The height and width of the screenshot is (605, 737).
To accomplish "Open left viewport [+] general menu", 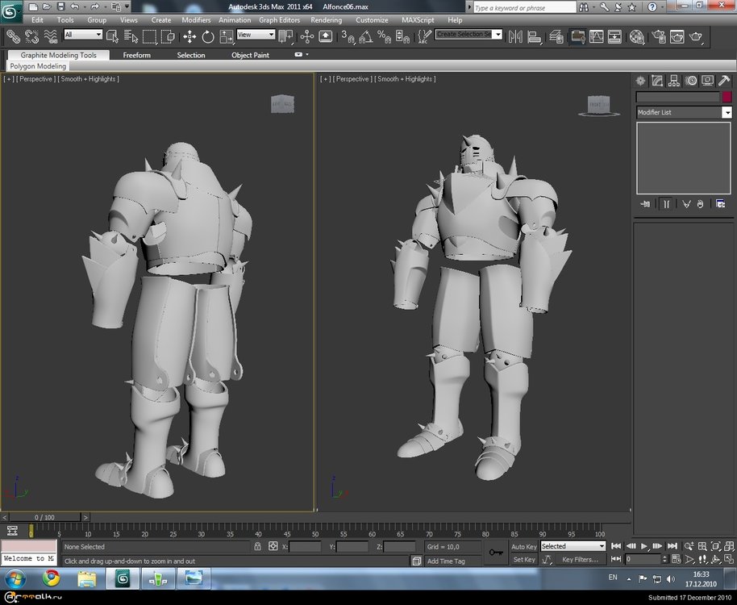I will pos(8,79).
